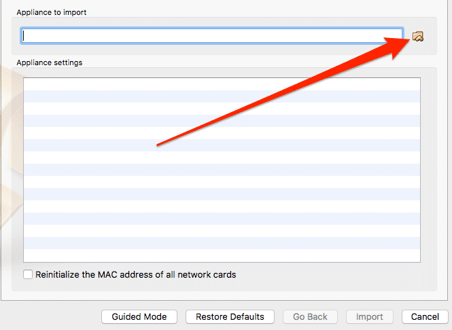Click the tail of the red arrow annotation
Viewport: 452px width, 330px height.
[158, 145]
